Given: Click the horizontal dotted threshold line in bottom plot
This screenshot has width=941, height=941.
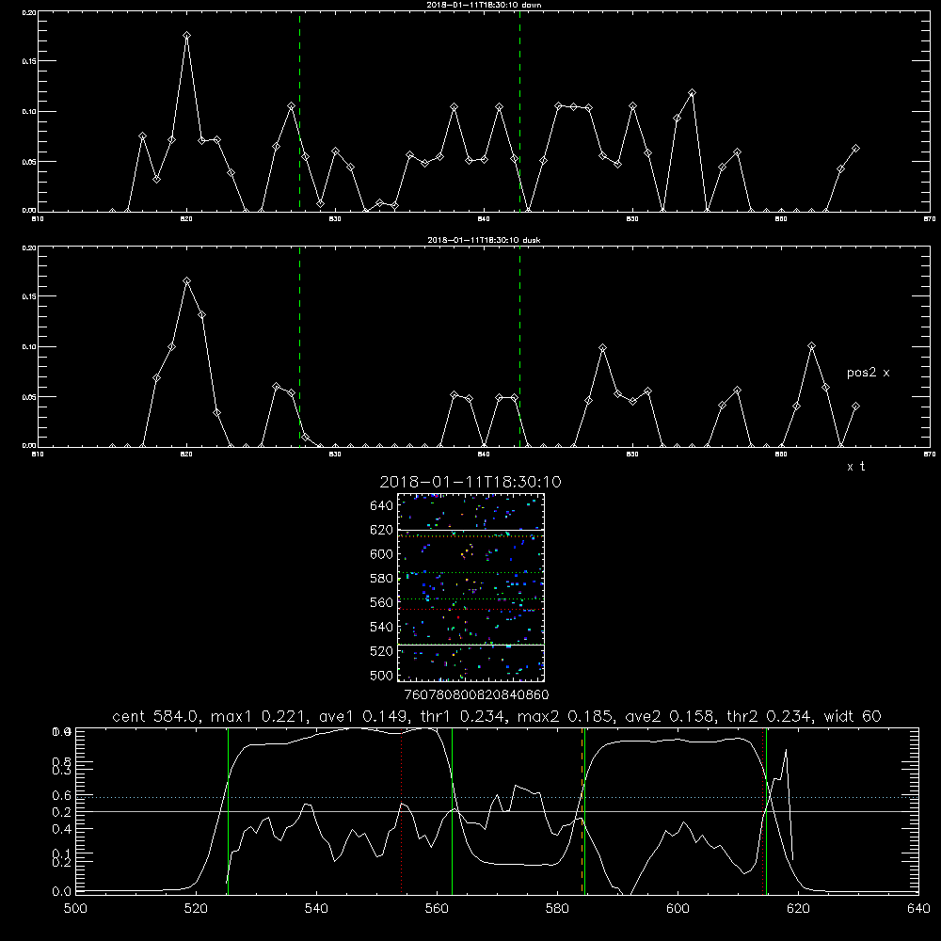Looking at the screenshot, I should tap(497, 798).
